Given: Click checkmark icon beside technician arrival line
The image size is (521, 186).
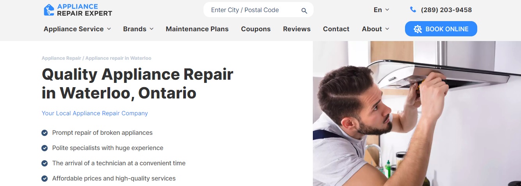Looking at the screenshot, I should [x=45, y=163].
